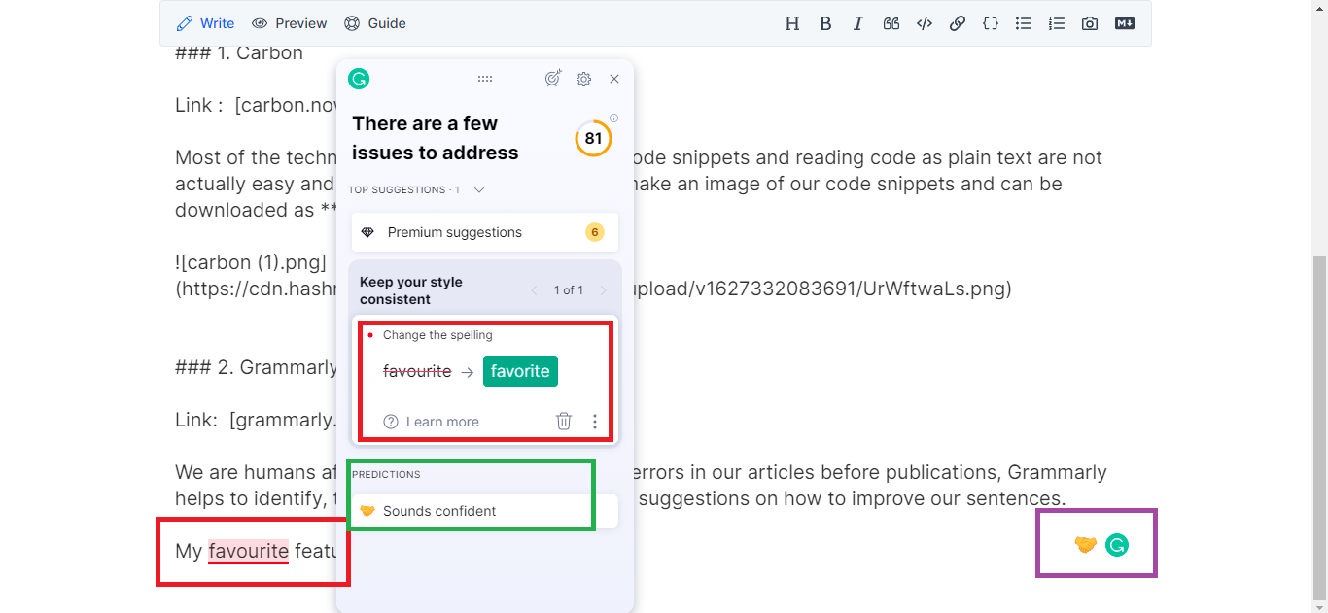Insert a blockquote using quote icon
The height and width of the screenshot is (613, 1328).
[x=891, y=23]
